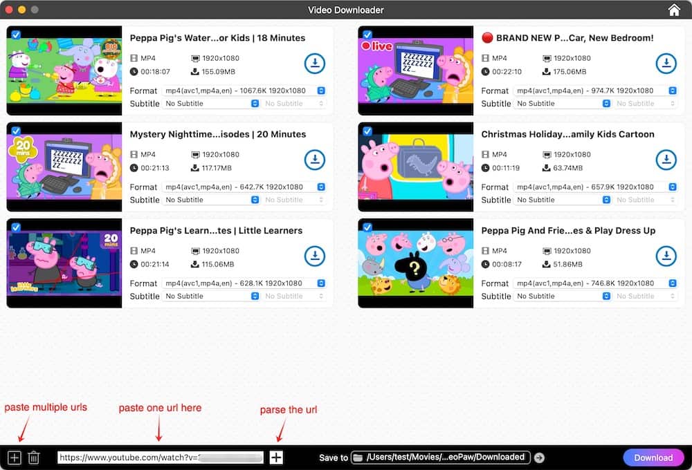This screenshot has width=692, height=470.
Task: Uncheck Peppa Pig And Frie video checkbox
Action: 367,227
